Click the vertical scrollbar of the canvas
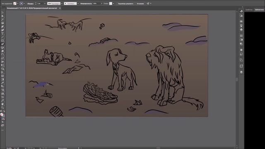 coord(237,79)
